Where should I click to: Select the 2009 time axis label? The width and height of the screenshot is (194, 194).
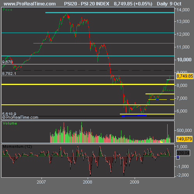(x=134, y=182)
